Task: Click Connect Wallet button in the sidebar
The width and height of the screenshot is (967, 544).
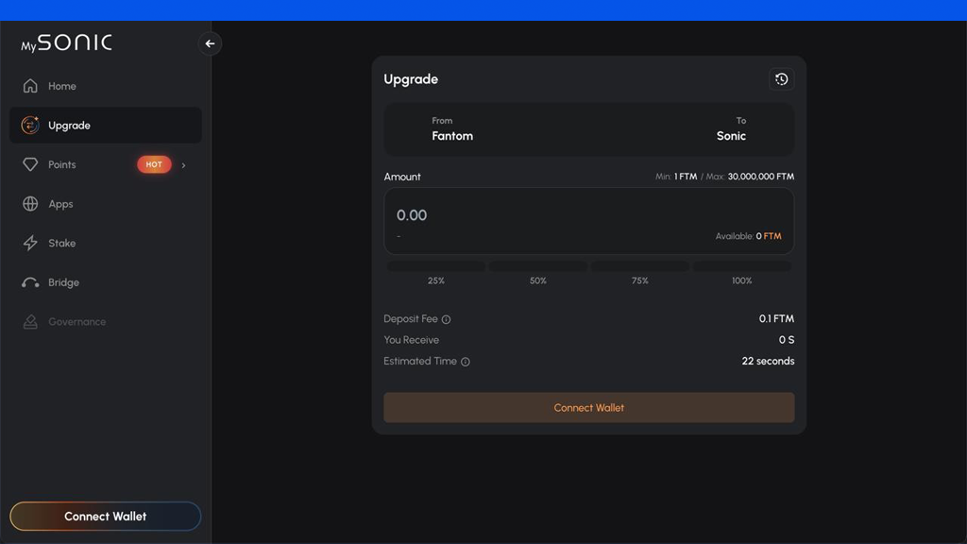Action: (x=106, y=517)
